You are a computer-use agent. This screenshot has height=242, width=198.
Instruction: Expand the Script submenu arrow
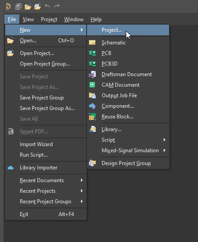165,140
